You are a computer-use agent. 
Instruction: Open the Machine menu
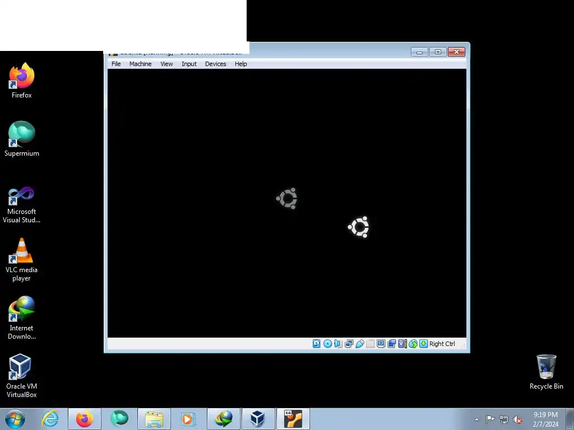(140, 64)
